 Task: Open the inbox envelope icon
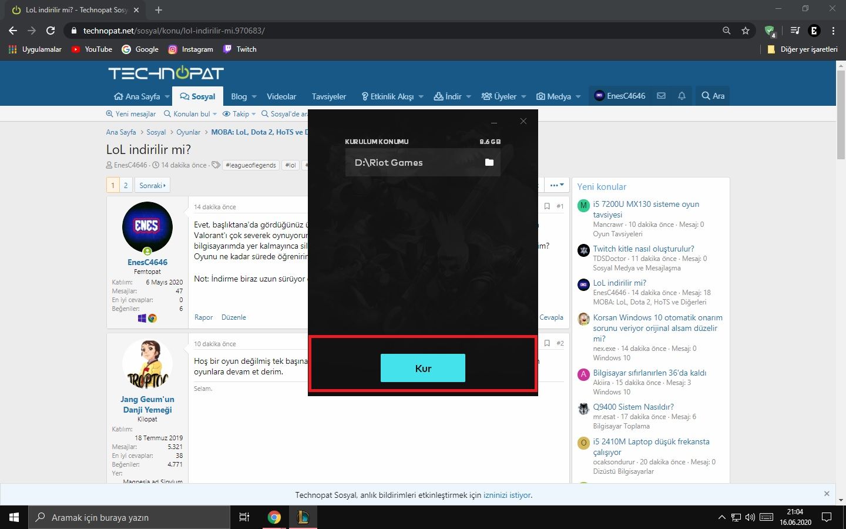661,96
